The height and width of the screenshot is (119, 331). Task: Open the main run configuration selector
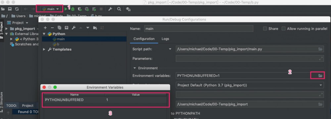pos(50,9)
